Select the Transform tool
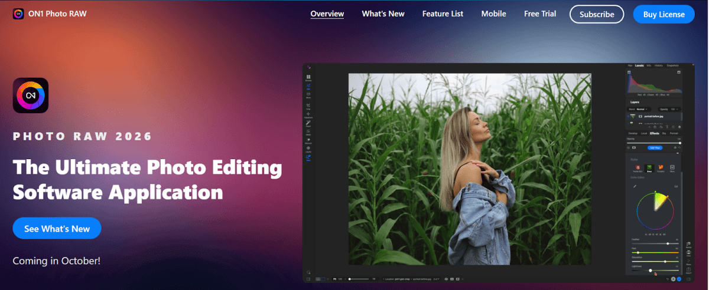Viewport: 709px width, 290px height. pos(308,115)
